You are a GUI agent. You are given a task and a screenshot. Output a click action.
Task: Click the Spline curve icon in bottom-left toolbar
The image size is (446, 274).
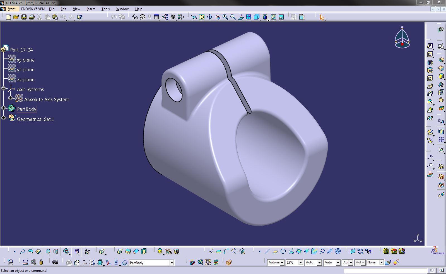point(23,252)
